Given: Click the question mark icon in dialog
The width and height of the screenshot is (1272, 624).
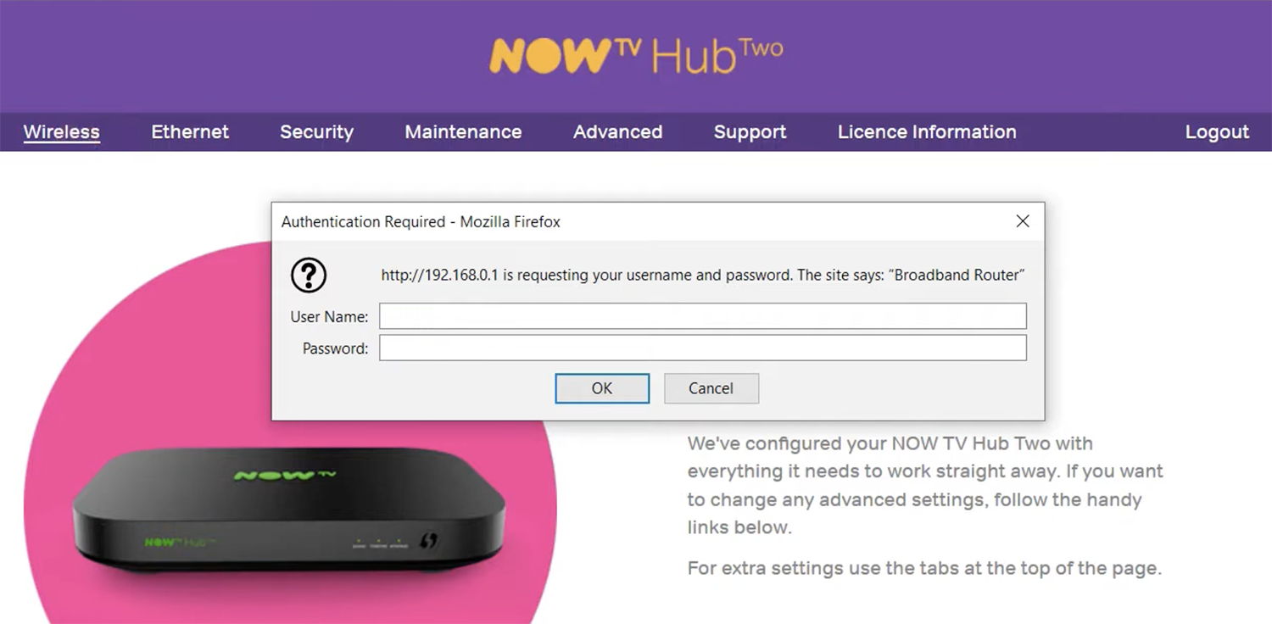Looking at the screenshot, I should 309,276.
